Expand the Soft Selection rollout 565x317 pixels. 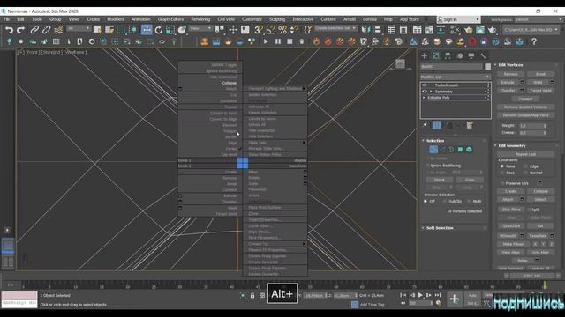click(x=440, y=228)
